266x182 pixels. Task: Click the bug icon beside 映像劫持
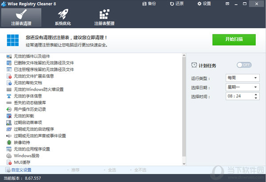[x=9, y=142]
